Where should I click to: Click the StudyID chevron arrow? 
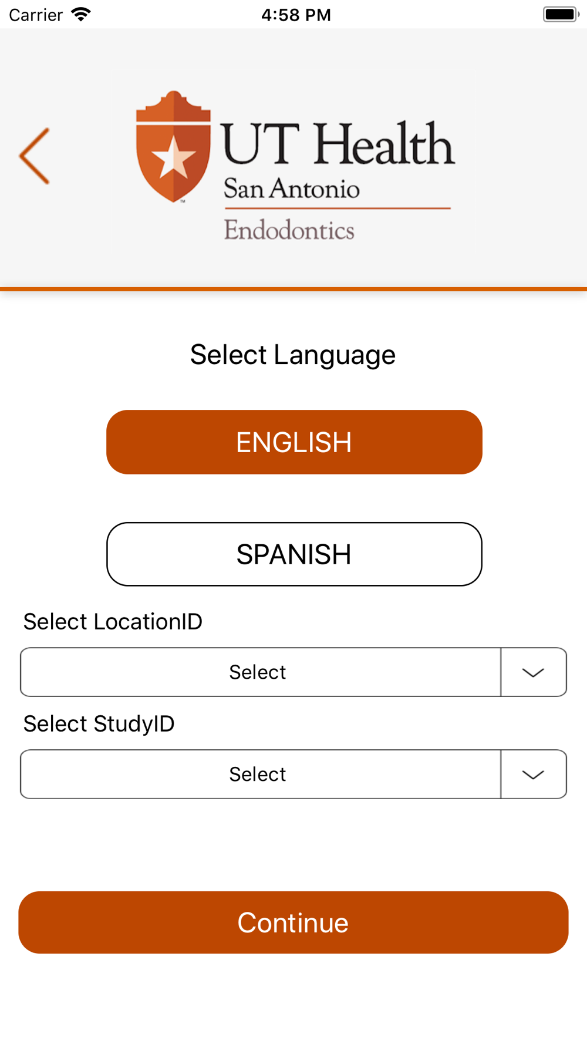(533, 774)
